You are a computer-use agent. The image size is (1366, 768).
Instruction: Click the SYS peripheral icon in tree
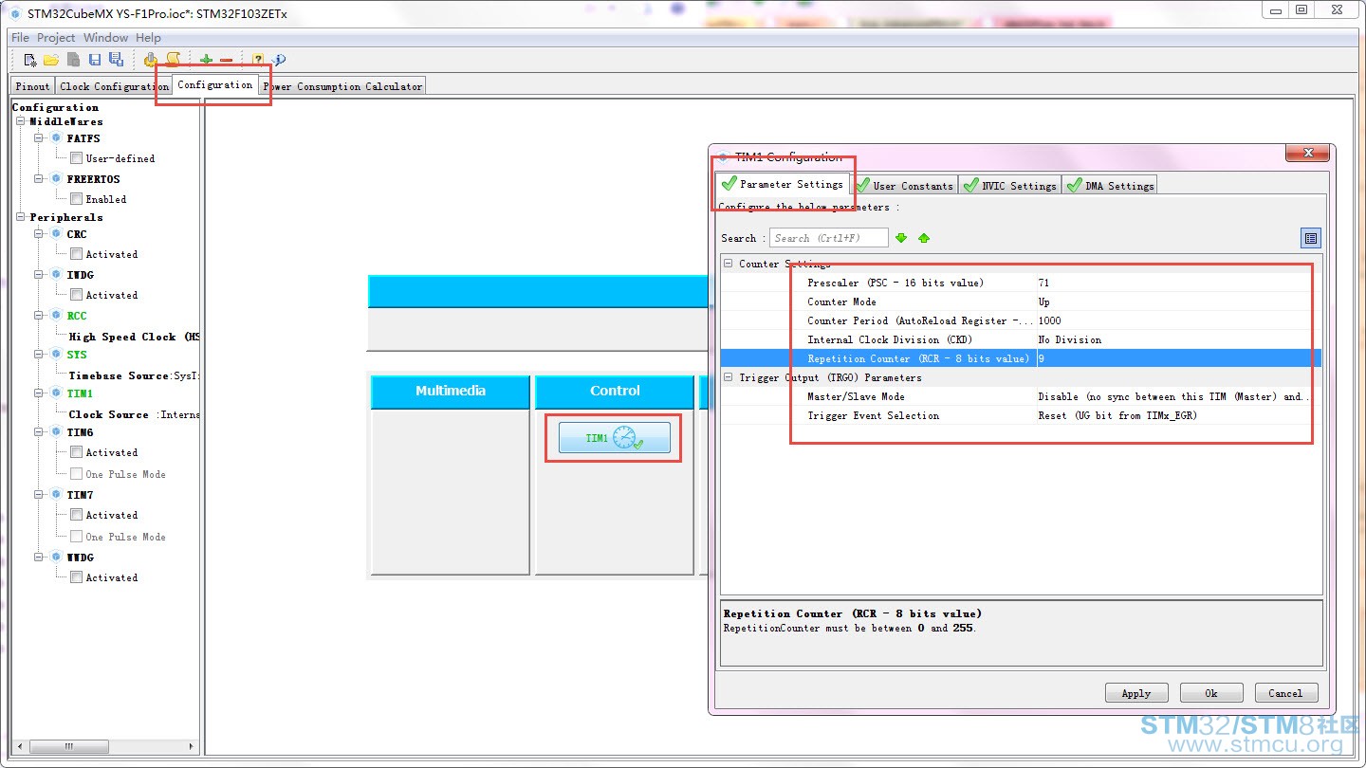coord(56,355)
